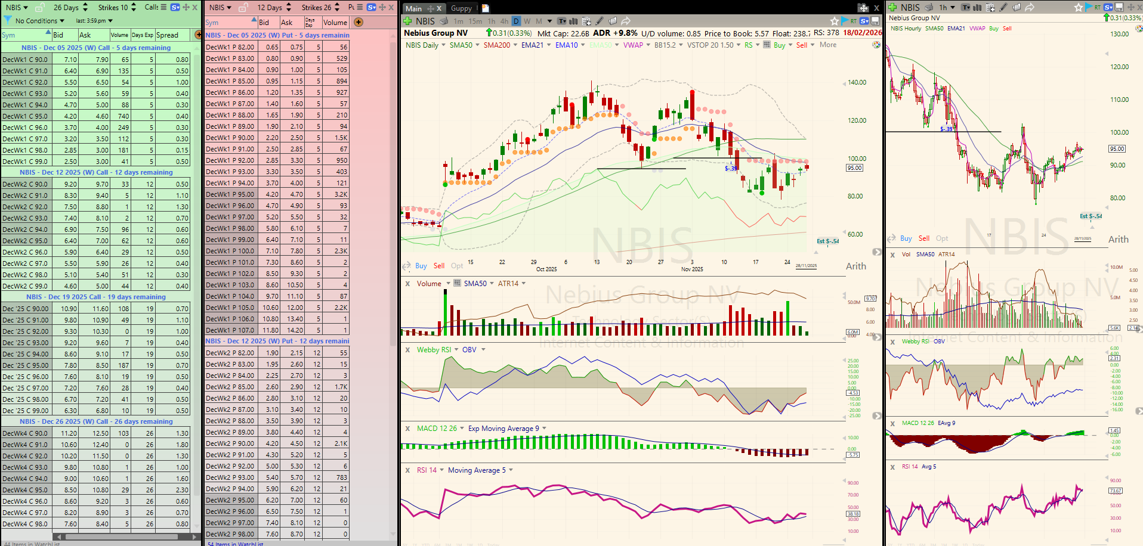Viewport: 1143px width, 546px height.
Task: Click the More link in indicator row
Action: click(x=827, y=45)
